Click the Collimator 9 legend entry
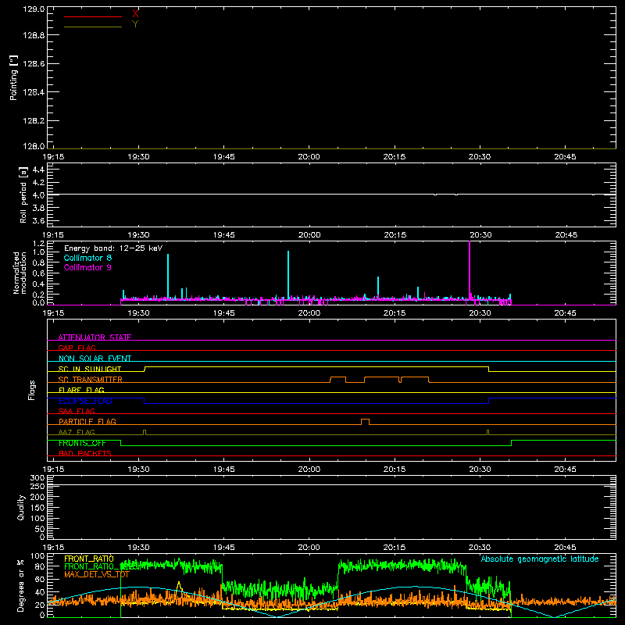Screen dimensions: 625x625 point(87,267)
